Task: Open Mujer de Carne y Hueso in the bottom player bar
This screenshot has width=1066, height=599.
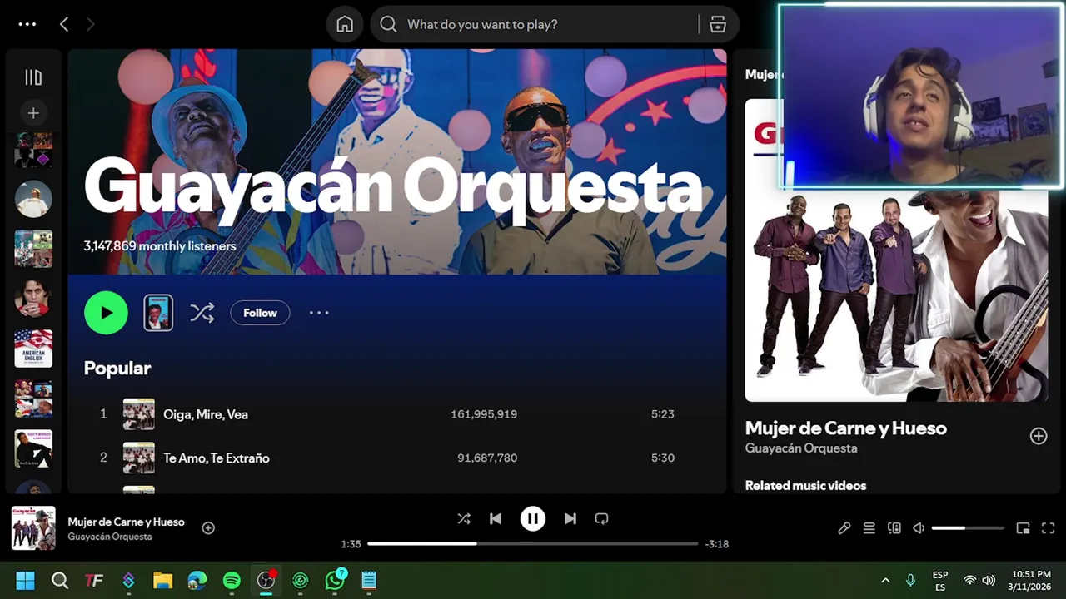Action: [x=126, y=522]
